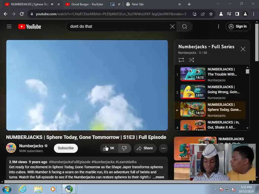Open the Windows Start menu
This screenshot has height=194, width=259.
(7, 189)
